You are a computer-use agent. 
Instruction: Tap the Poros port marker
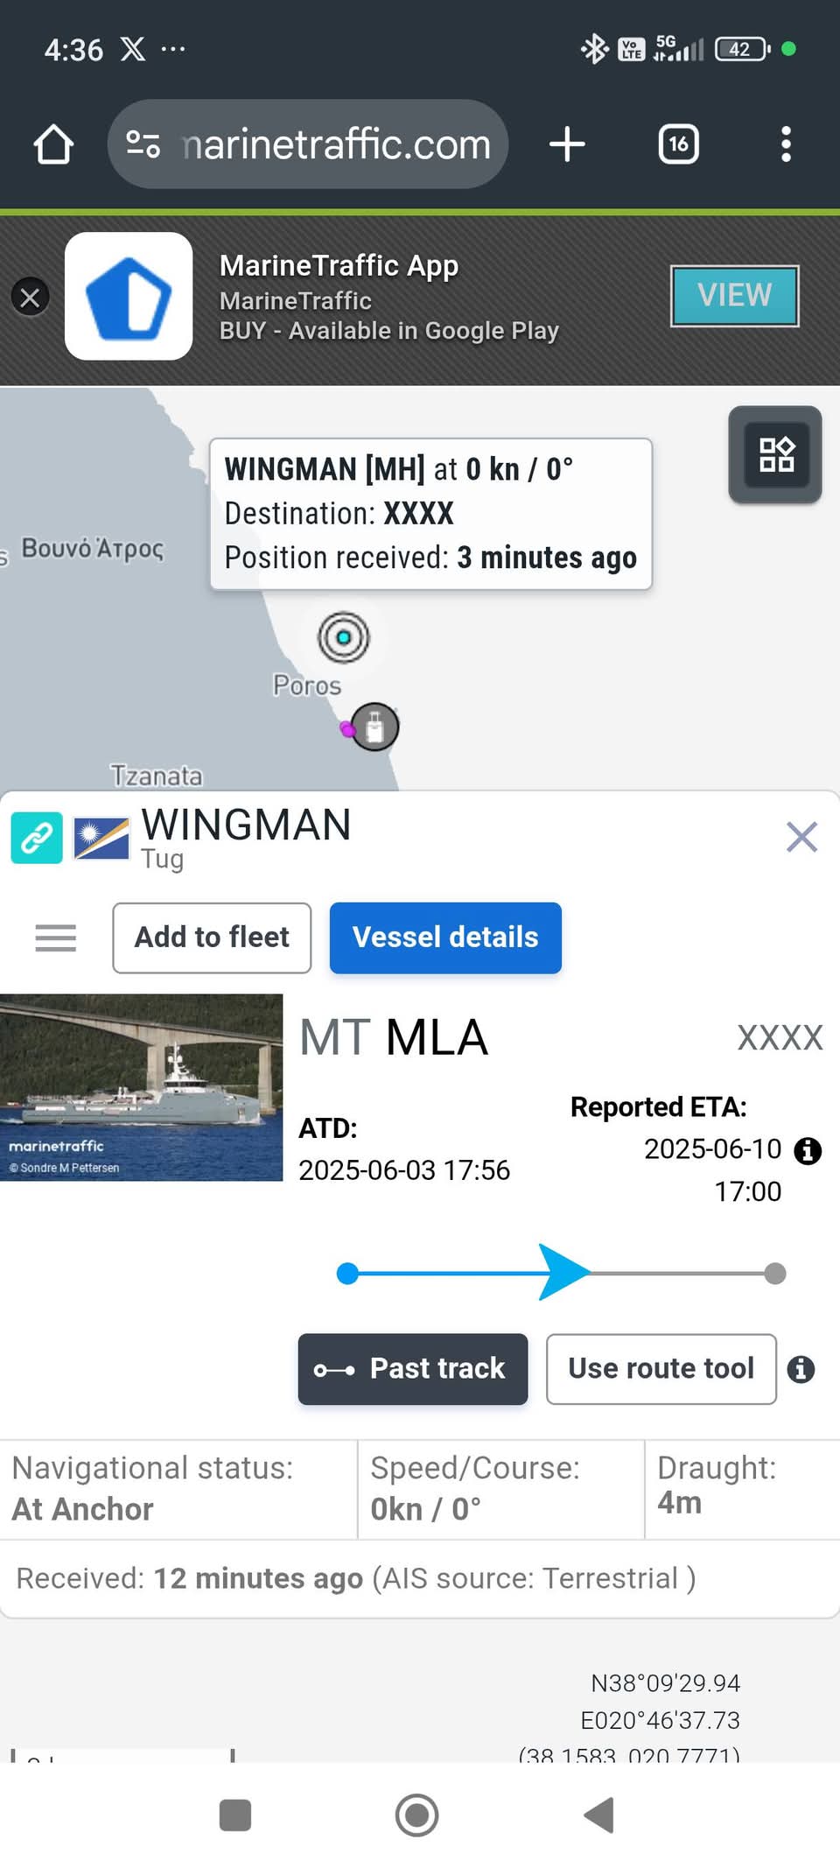[x=343, y=637]
